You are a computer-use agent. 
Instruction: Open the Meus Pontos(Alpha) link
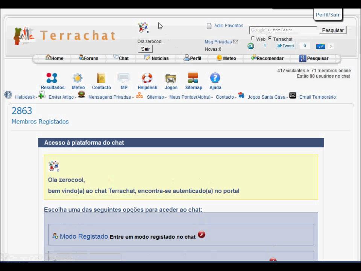(x=190, y=97)
